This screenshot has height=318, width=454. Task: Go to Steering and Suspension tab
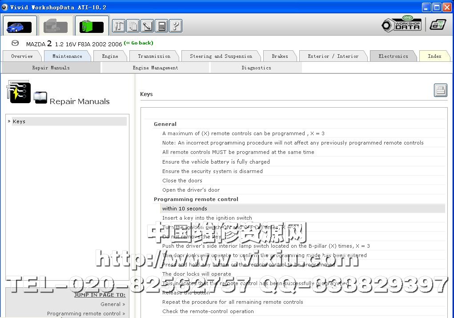[x=221, y=56]
